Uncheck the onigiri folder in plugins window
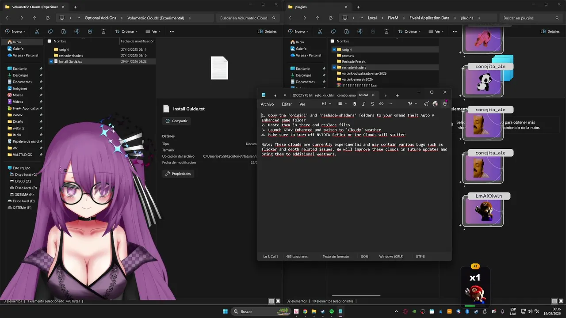 pos(334,49)
